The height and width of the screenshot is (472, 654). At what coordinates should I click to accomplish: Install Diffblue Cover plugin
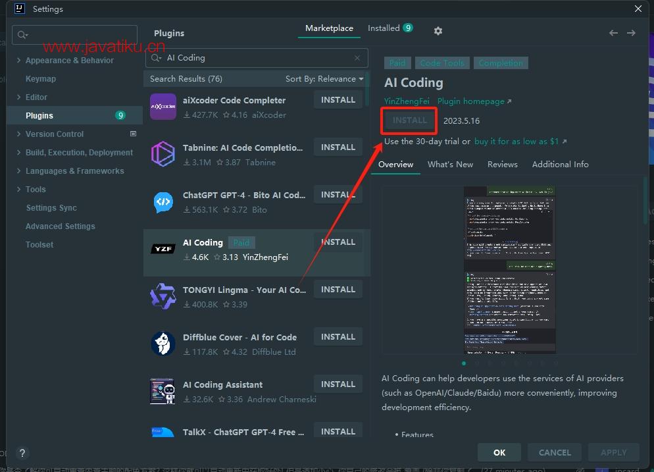338,337
